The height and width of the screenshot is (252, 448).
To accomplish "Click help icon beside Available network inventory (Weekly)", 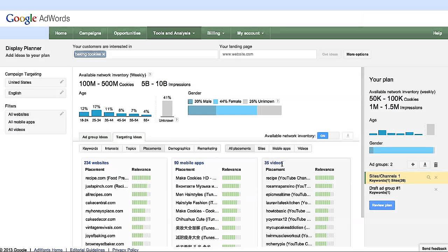I will (150, 75).
